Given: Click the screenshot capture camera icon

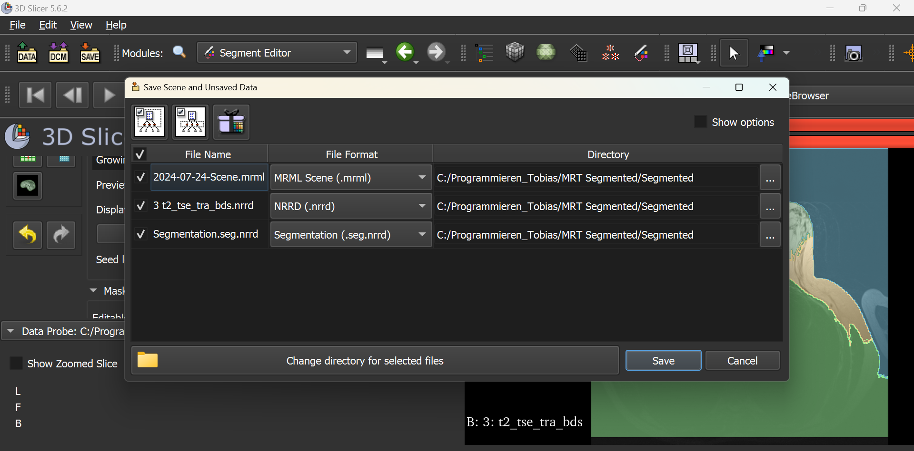Looking at the screenshot, I should pos(853,53).
